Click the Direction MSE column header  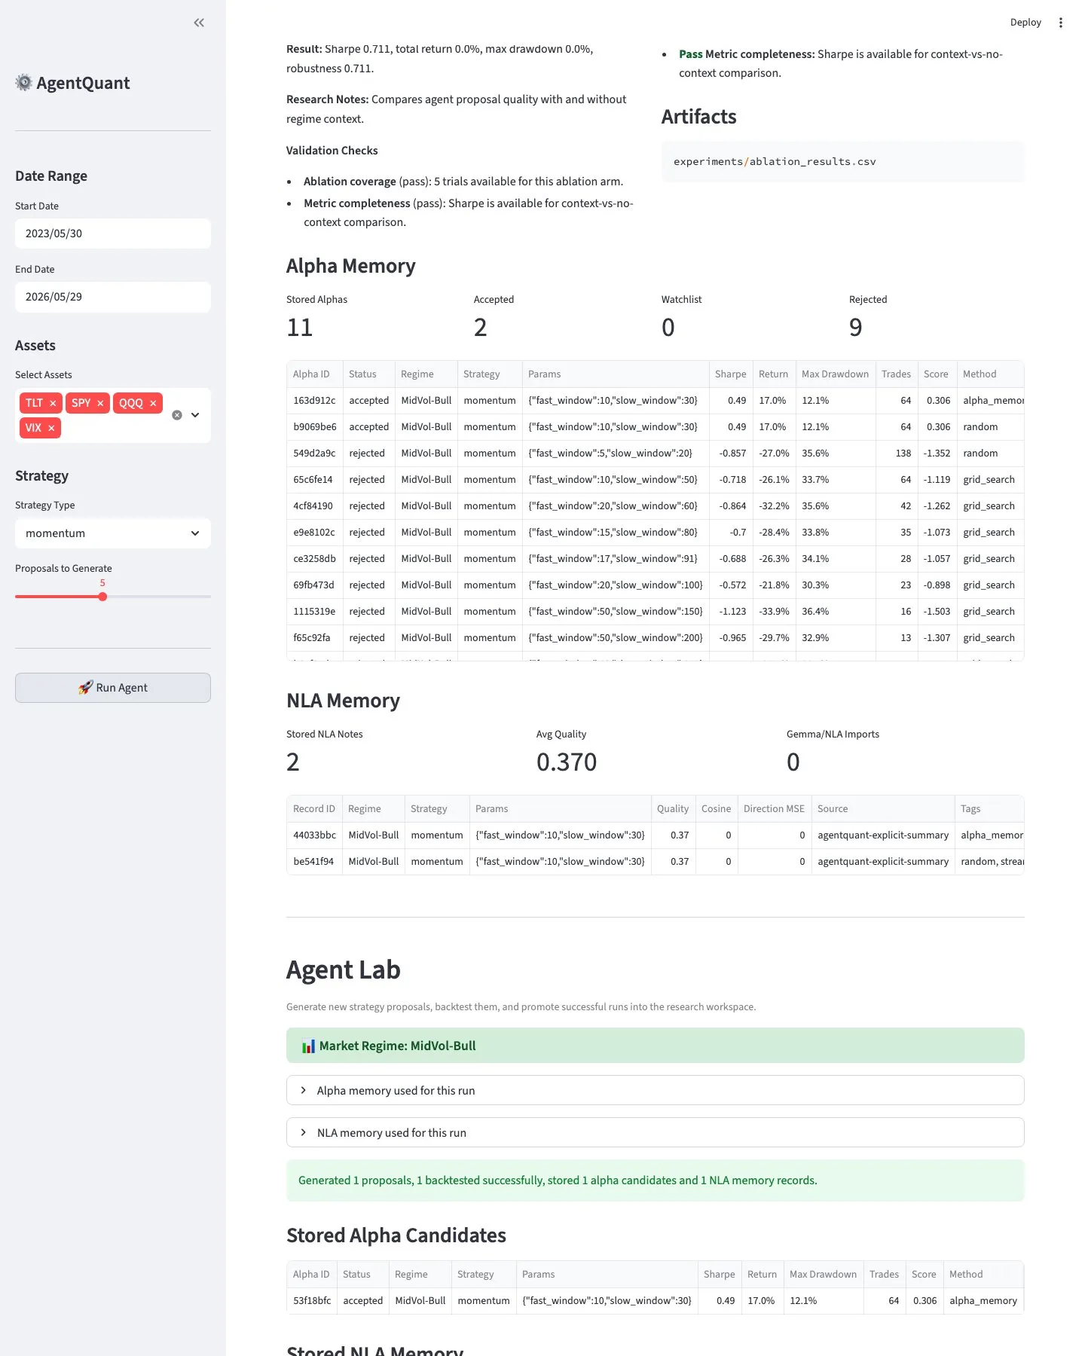tap(774, 809)
